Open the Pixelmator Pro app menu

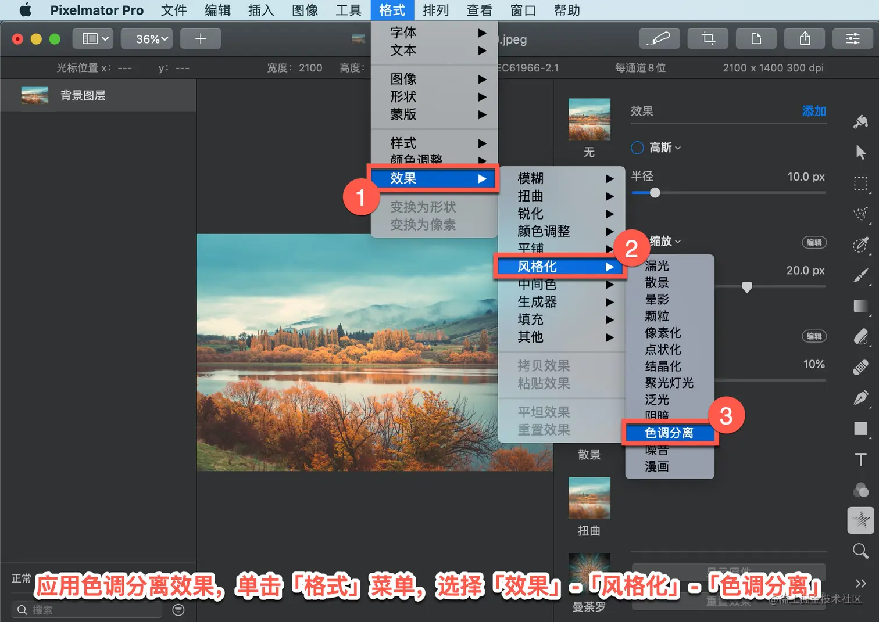[97, 10]
